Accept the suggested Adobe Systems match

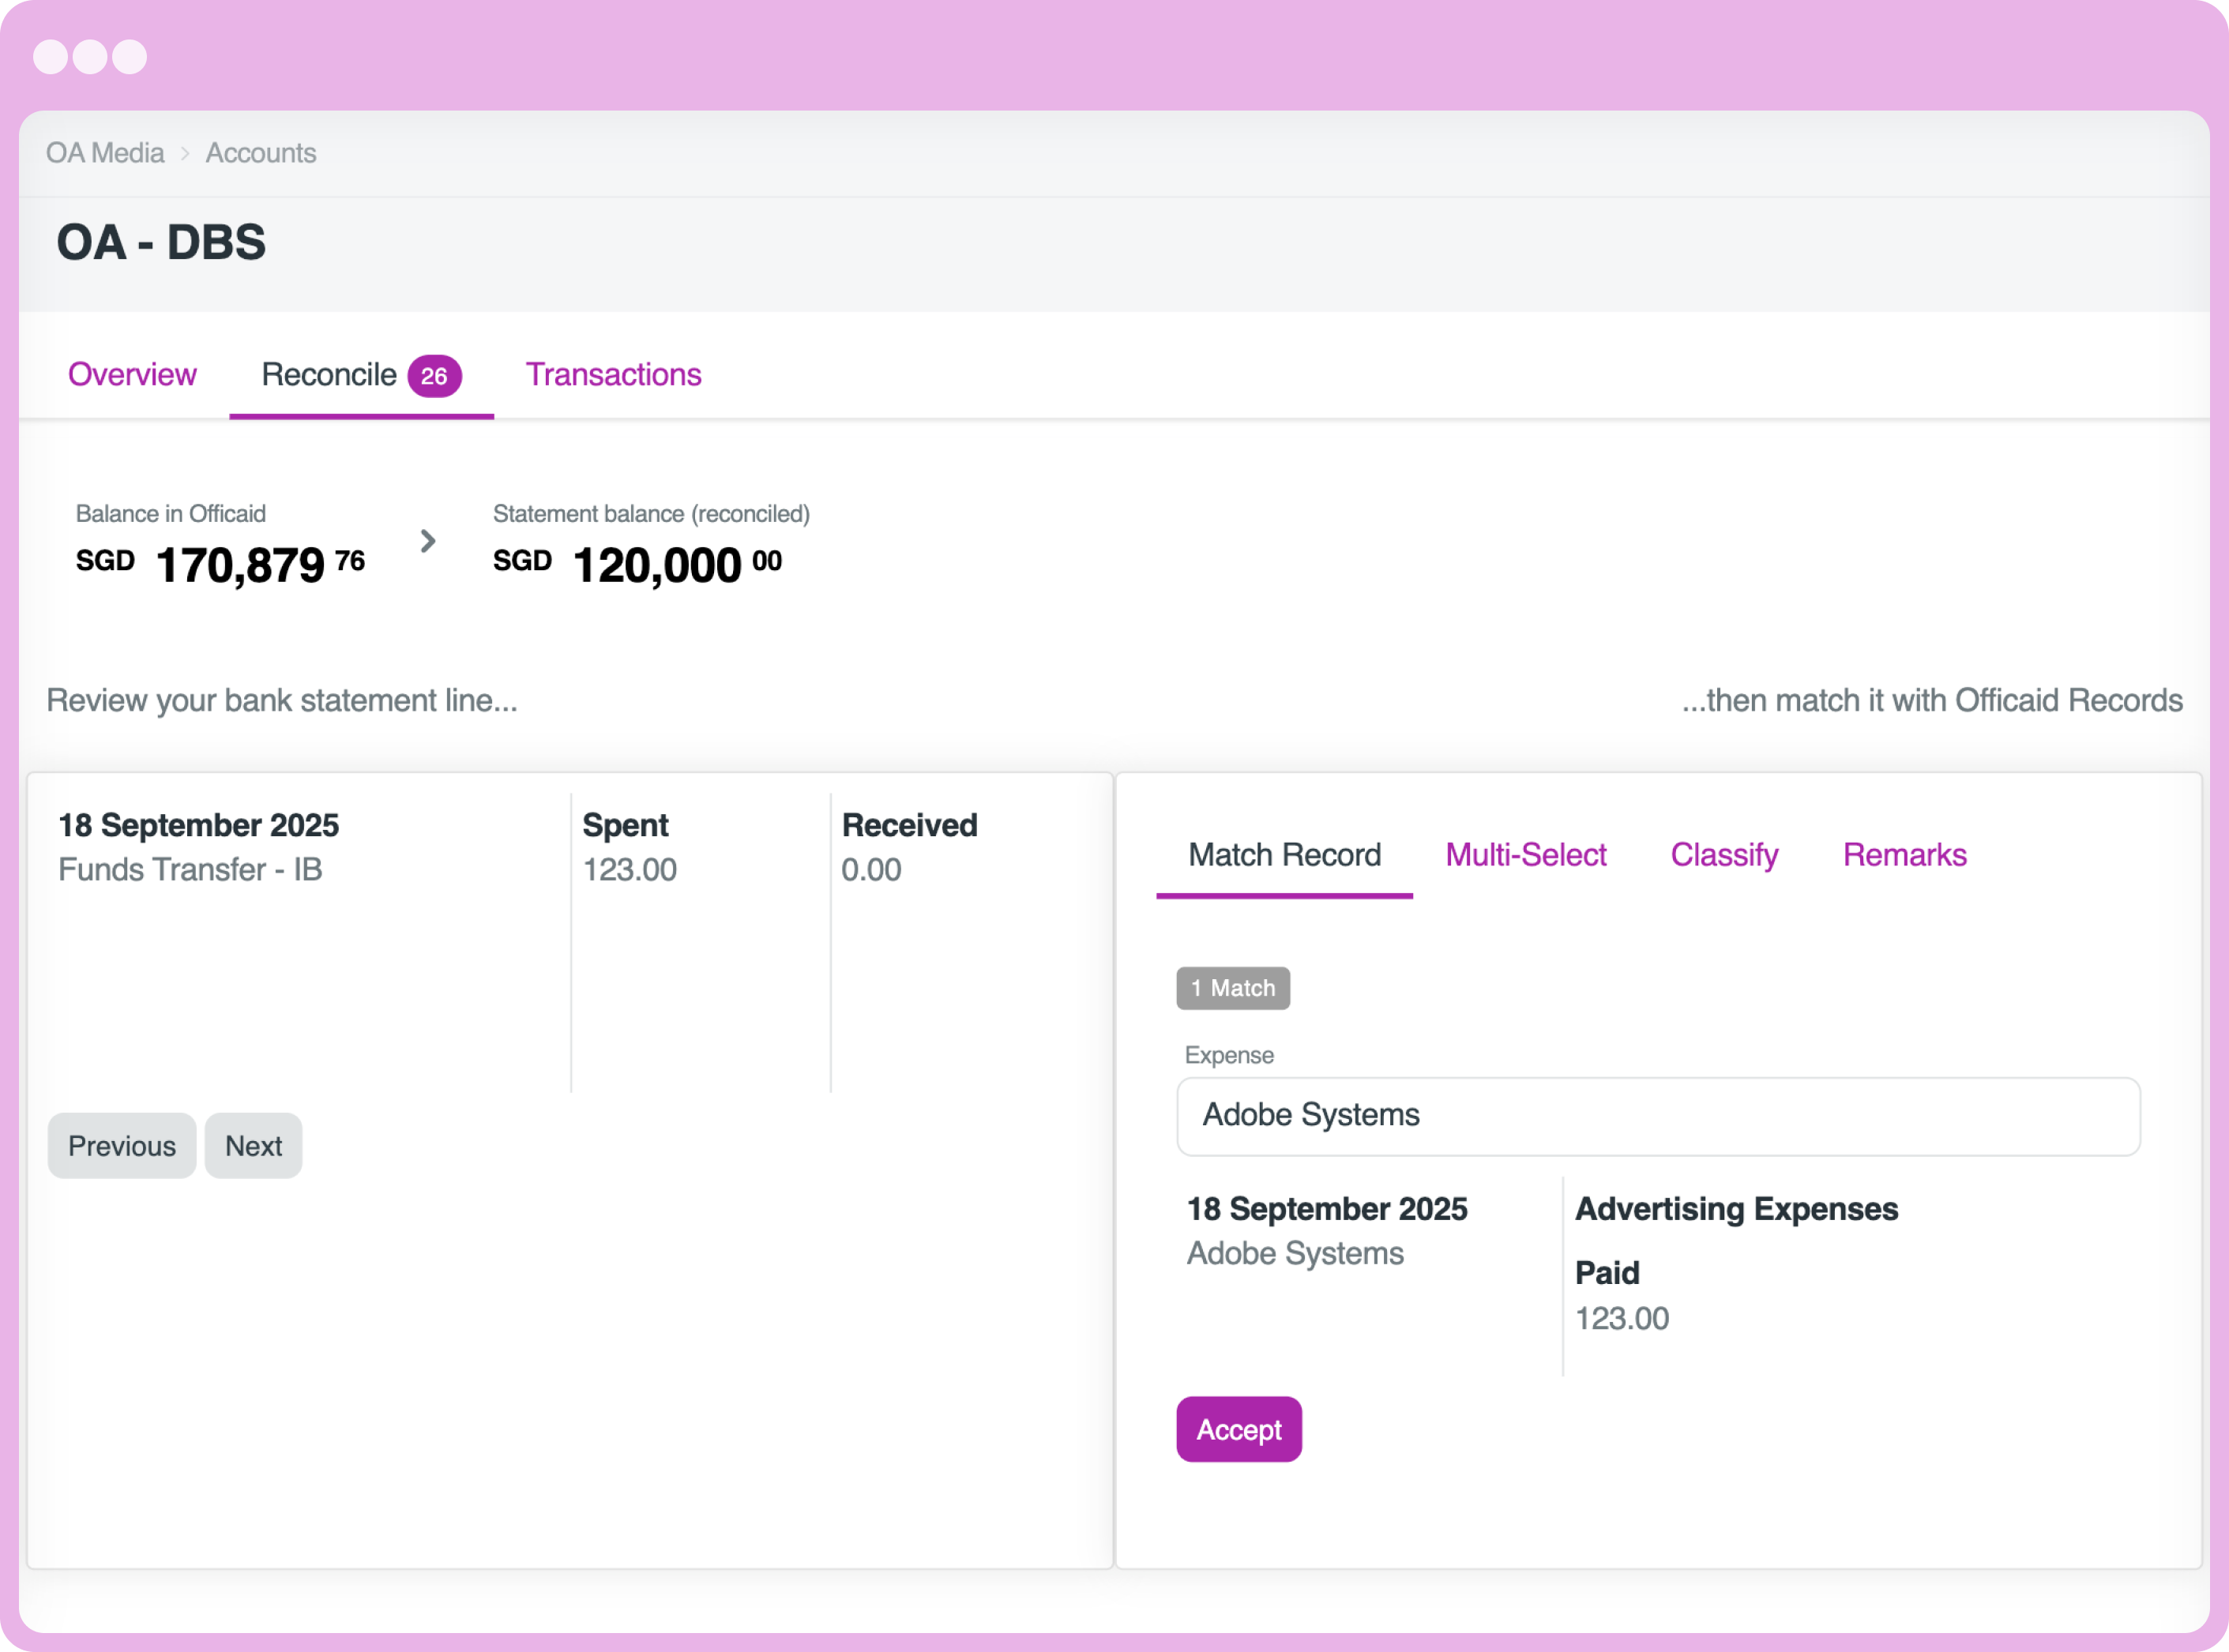click(1238, 1429)
